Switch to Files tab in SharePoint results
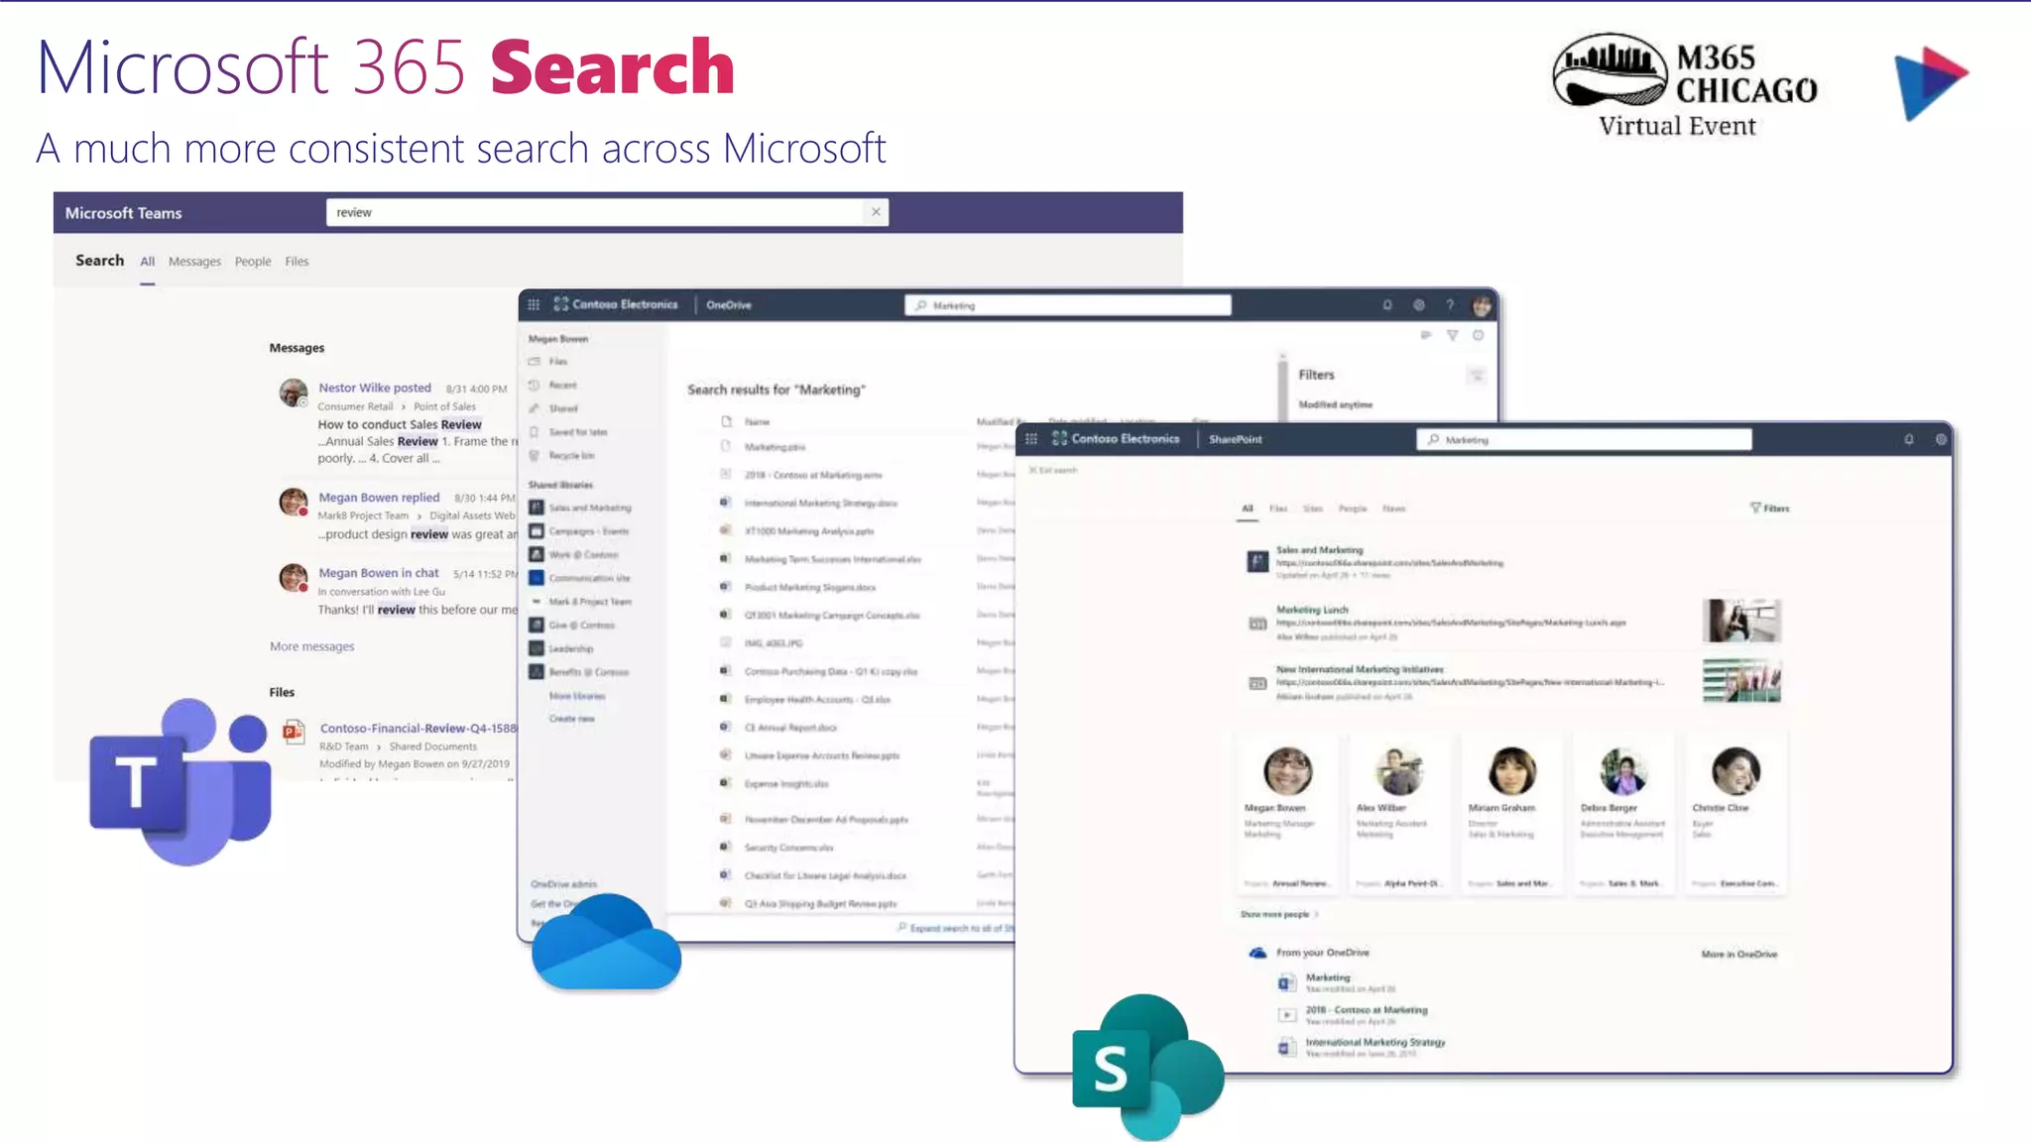 click(1278, 509)
